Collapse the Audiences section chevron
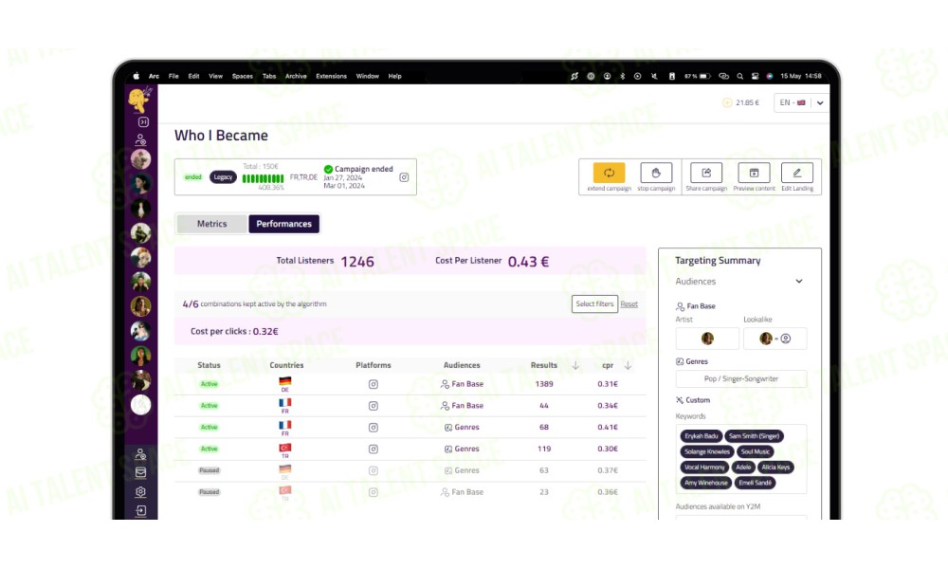 pyautogui.click(x=798, y=281)
